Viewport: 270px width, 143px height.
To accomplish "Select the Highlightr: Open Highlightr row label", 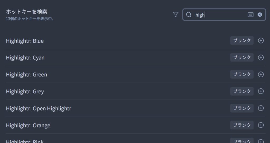I will [x=38, y=108].
